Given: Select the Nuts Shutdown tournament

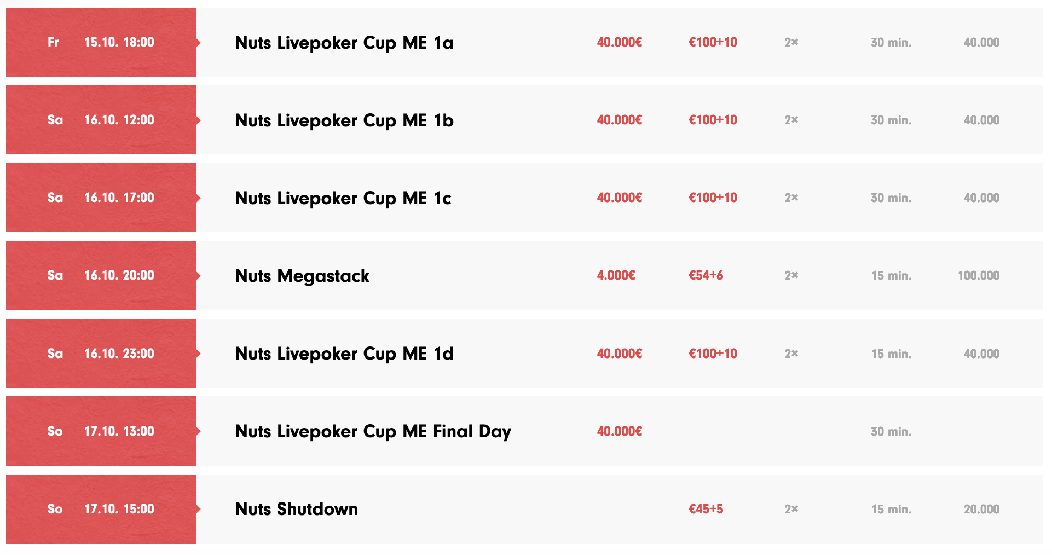Looking at the screenshot, I should [296, 509].
